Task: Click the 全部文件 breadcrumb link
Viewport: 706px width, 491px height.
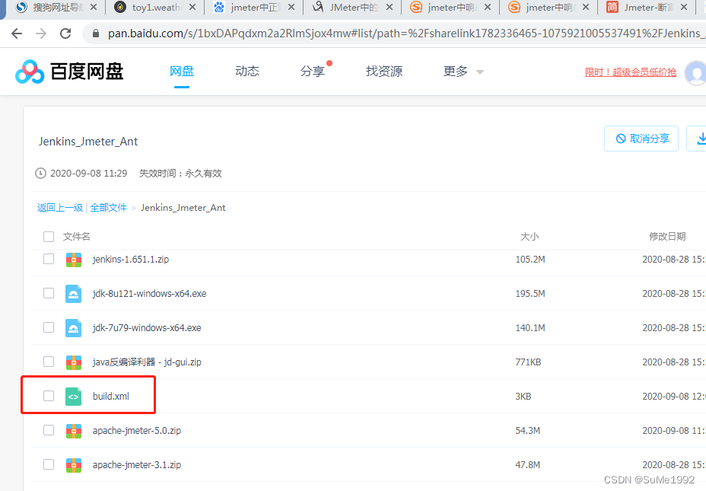Action: [x=108, y=208]
